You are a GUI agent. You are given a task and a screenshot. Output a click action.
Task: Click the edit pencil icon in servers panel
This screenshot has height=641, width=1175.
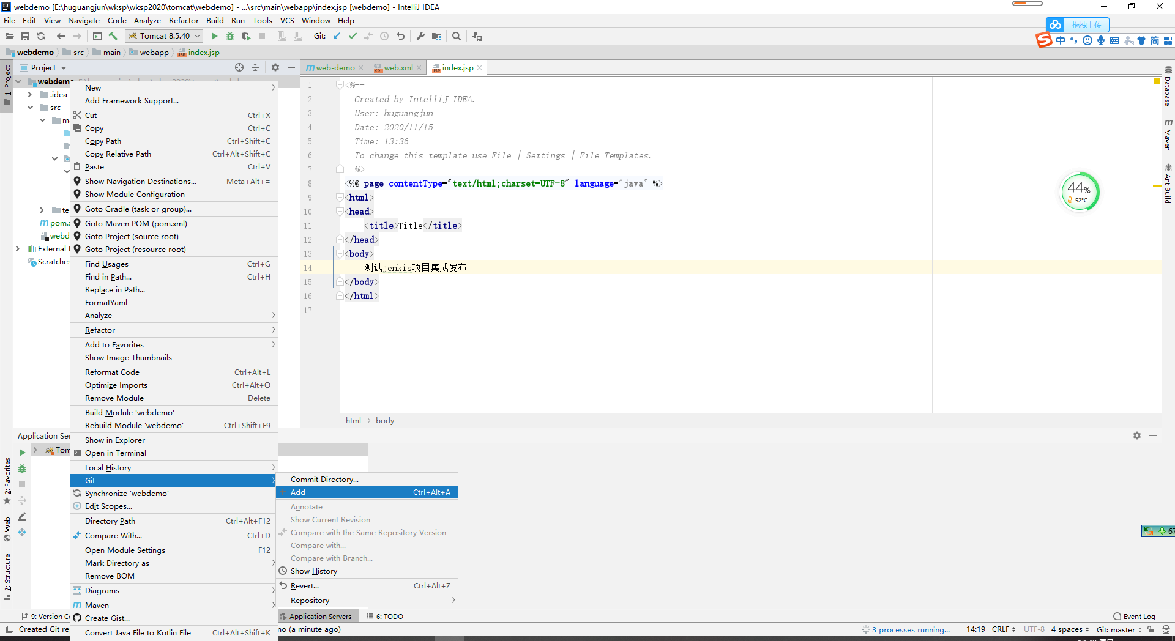point(22,516)
